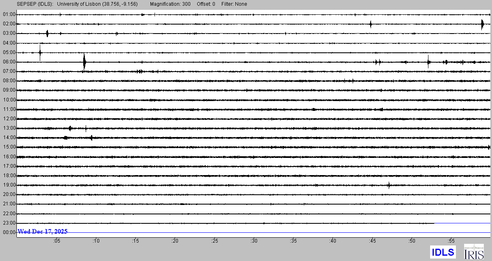Click the large spike on the 06:00 trace near :08

[84, 63]
